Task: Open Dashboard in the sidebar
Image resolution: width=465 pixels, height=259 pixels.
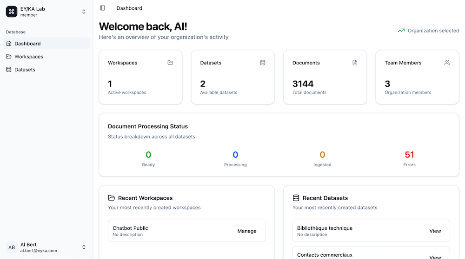Action: click(x=27, y=44)
